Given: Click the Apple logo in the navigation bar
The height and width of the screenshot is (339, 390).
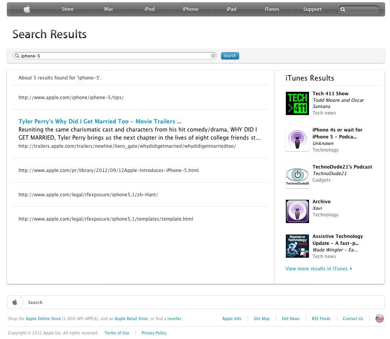Looking at the screenshot, I should pos(27,9).
